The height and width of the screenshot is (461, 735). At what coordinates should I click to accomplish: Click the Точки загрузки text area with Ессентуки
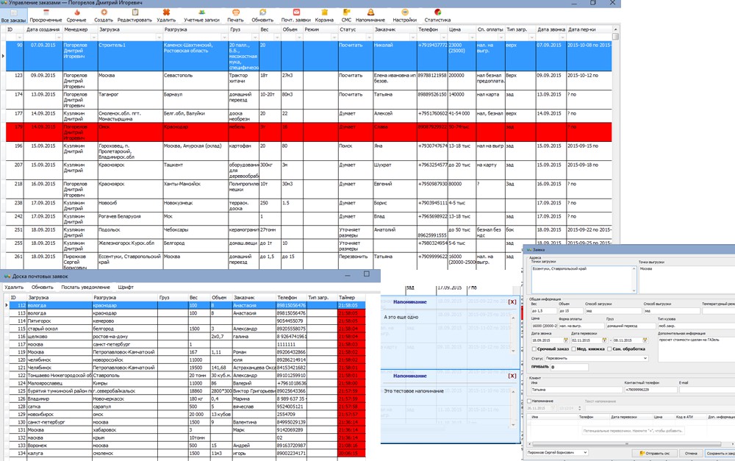pos(584,279)
